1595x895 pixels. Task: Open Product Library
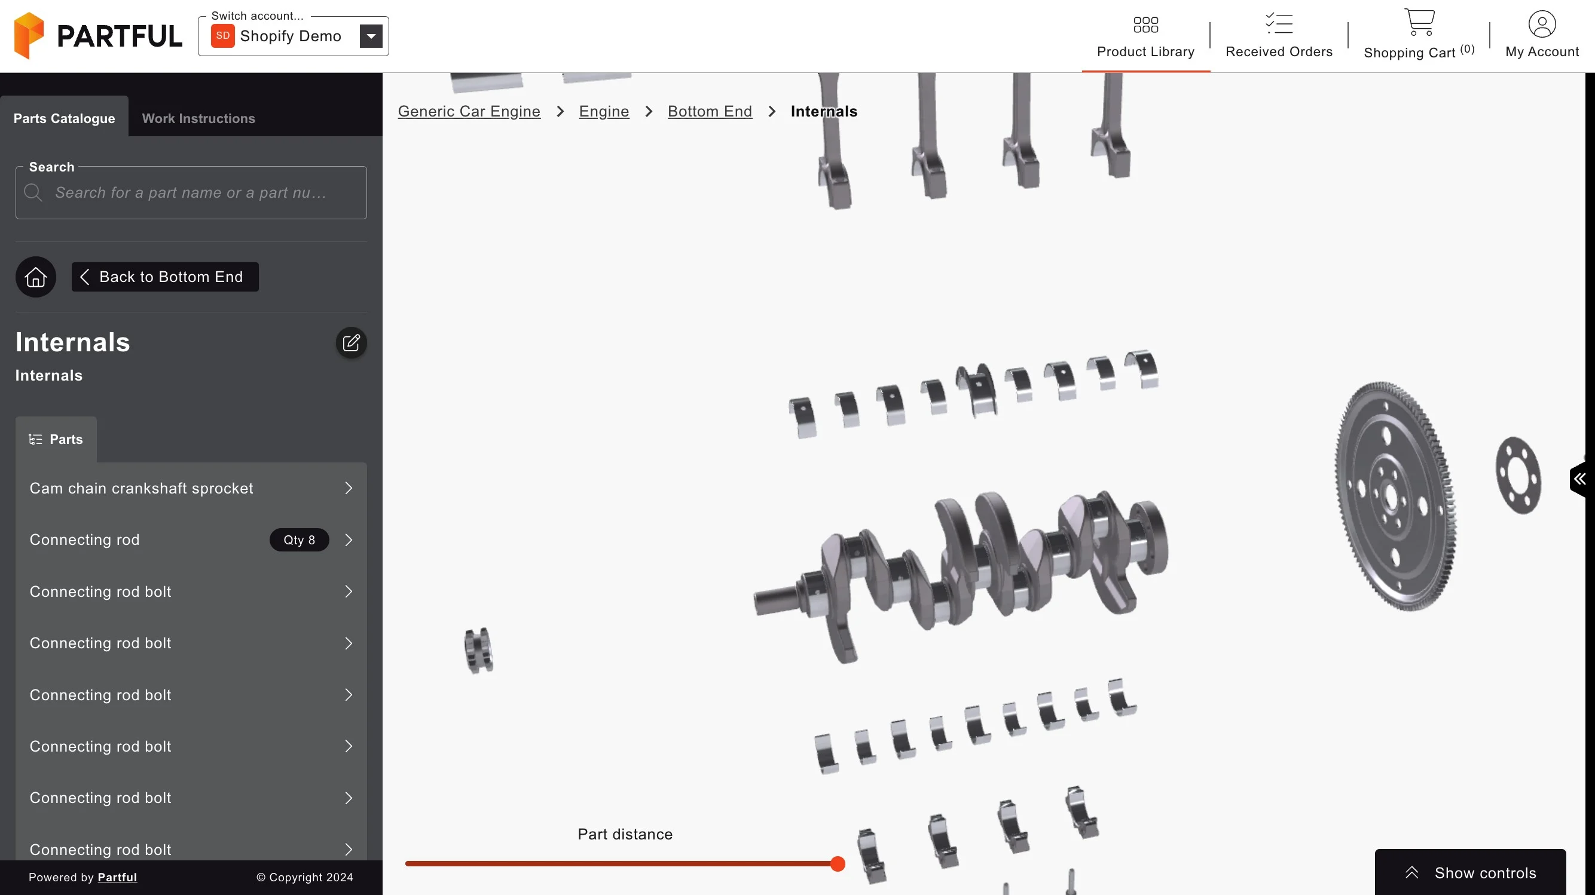pos(1145,37)
